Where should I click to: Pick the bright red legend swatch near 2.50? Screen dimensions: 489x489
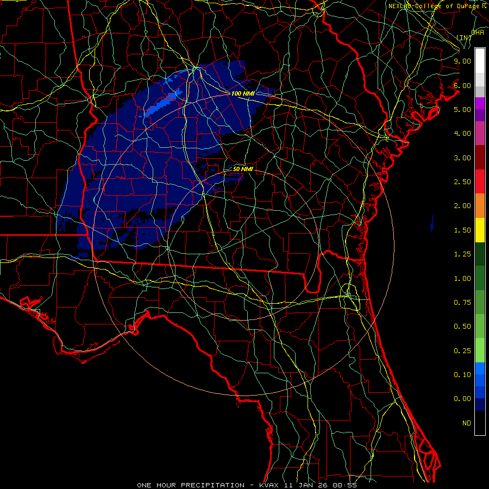click(x=480, y=181)
